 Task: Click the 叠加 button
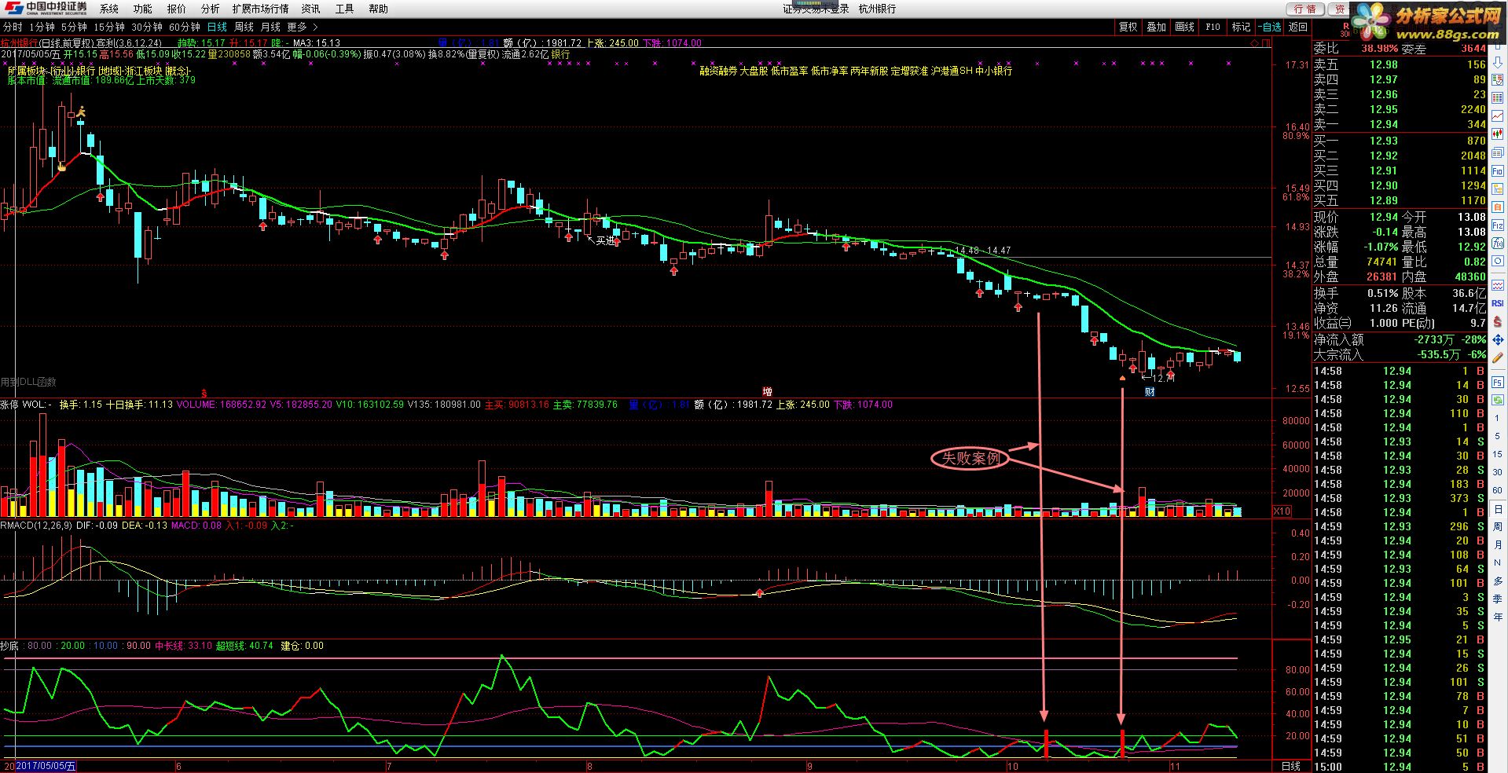[x=1156, y=27]
